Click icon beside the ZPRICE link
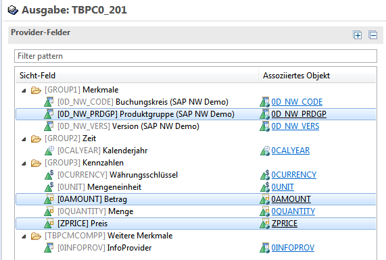The width and height of the screenshot is (386, 260). tap(265, 224)
